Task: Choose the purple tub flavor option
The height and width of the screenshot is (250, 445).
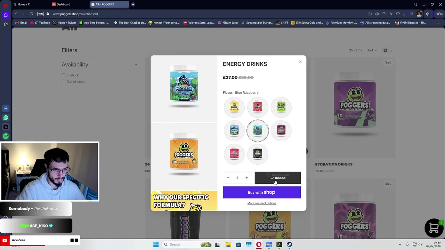Action: (x=281, y=130)
